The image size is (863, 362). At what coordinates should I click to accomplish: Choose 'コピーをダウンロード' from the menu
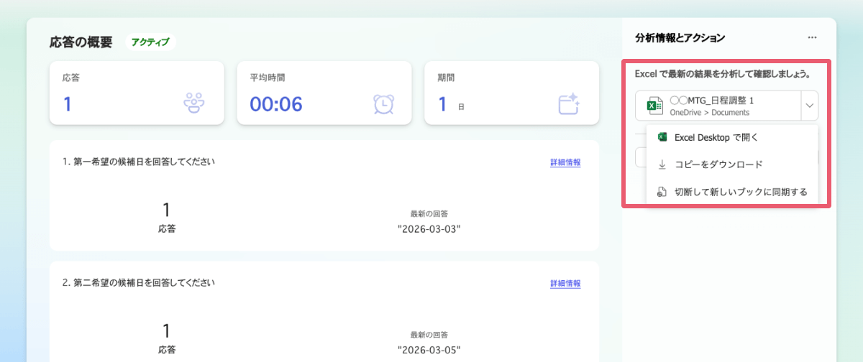tap(732, 164)
